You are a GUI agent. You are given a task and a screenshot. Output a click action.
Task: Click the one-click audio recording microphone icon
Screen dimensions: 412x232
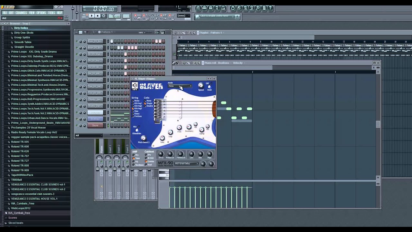pos(258,8)
